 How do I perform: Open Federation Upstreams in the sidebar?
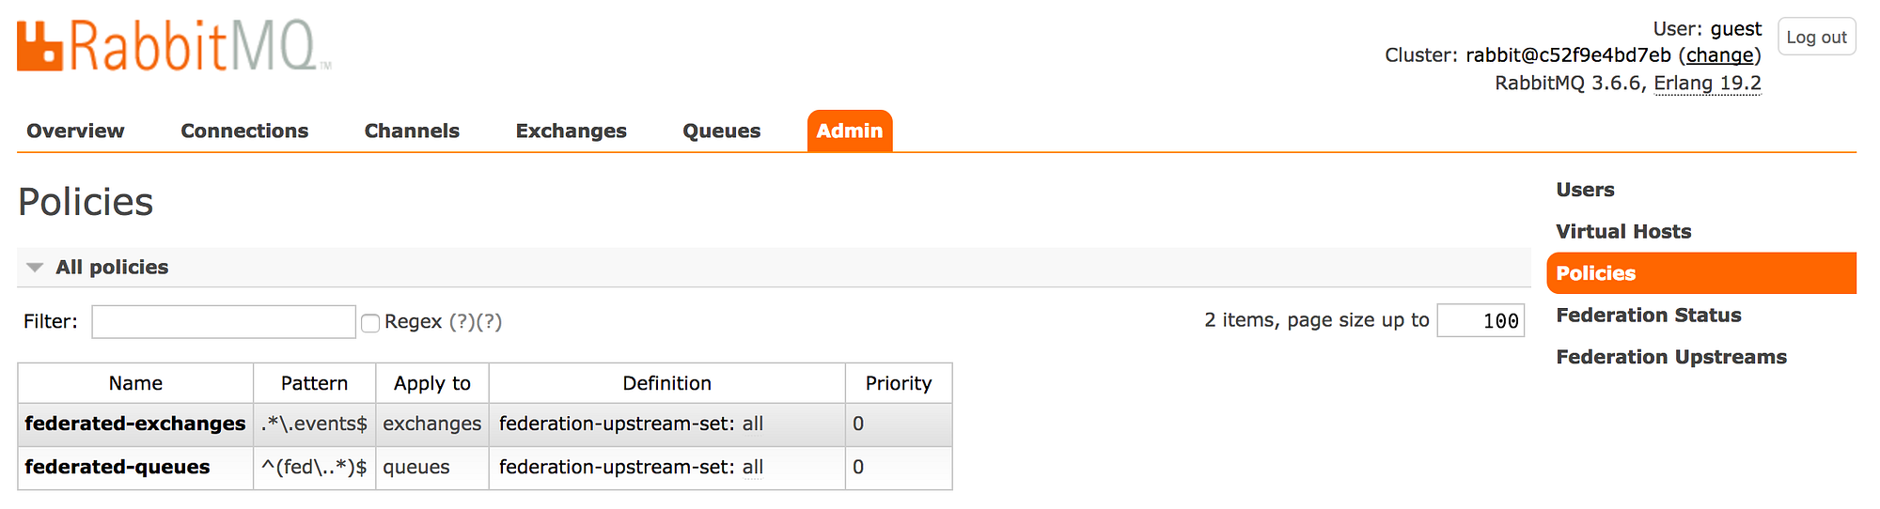1670,357
